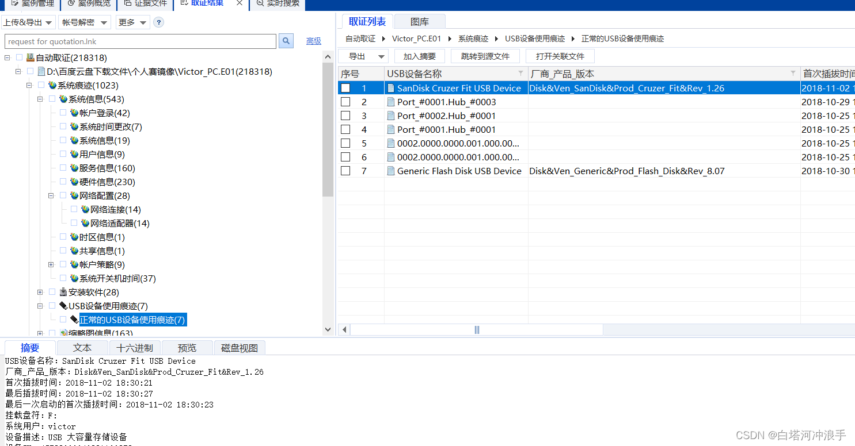Click the tree panel scroll-down arrow
Viewport: 855px width, 446px height.
point(328,329)
